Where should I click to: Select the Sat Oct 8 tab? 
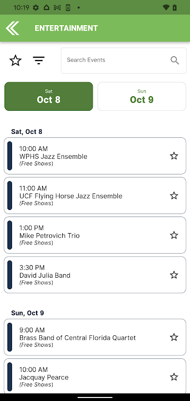pyautogui.click(x=49, y=96)
